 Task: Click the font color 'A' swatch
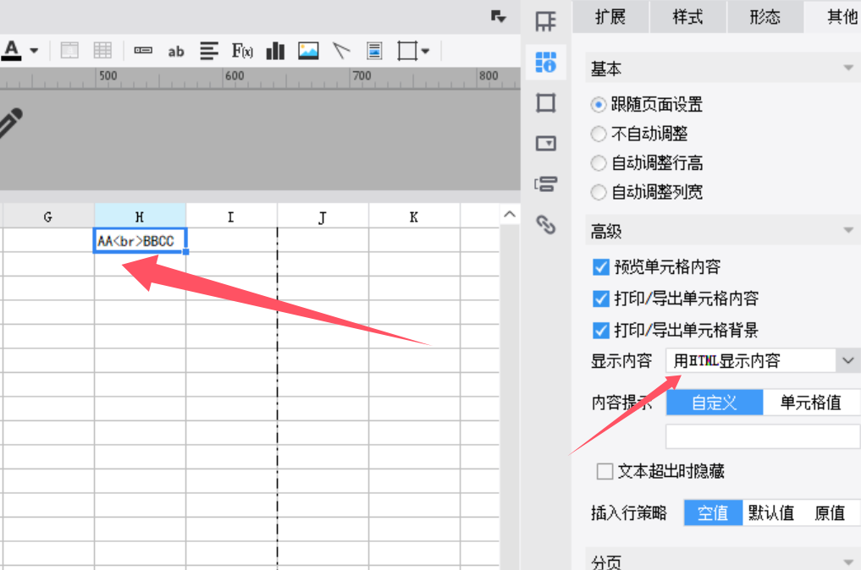[11, 50]
